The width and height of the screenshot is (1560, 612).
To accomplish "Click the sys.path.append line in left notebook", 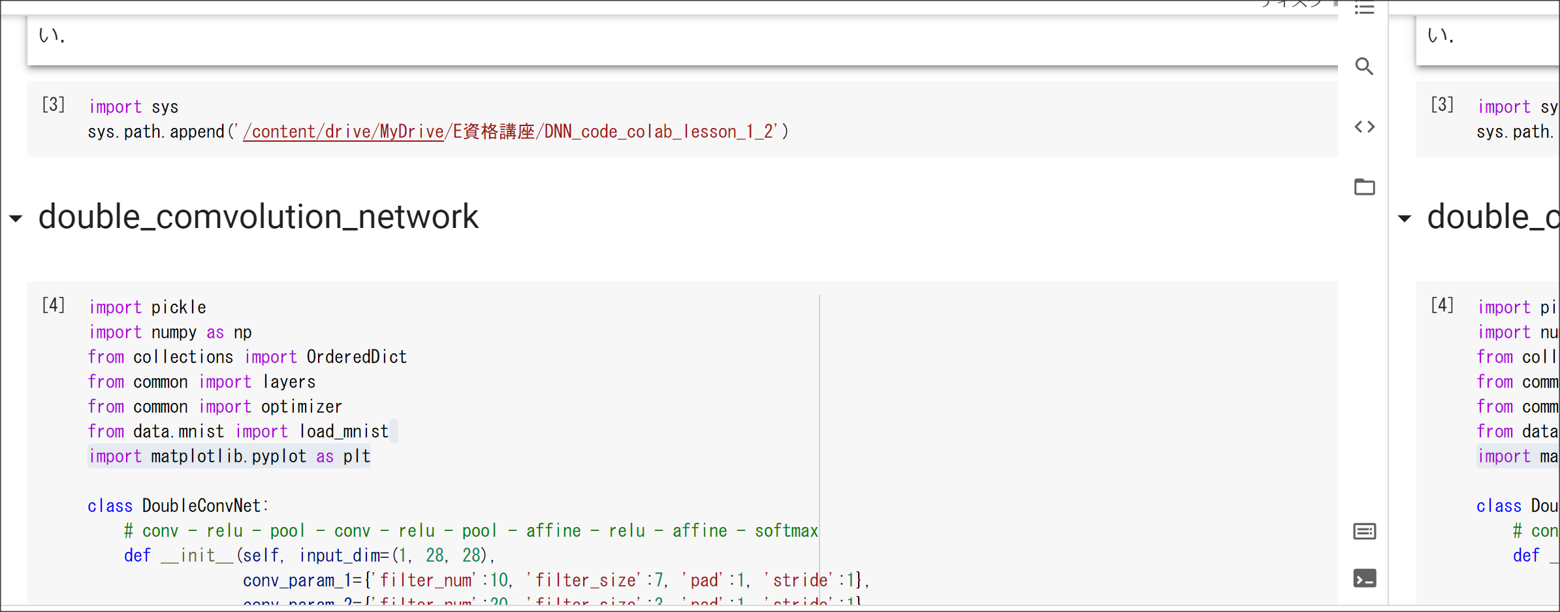I will click(438, 132).
